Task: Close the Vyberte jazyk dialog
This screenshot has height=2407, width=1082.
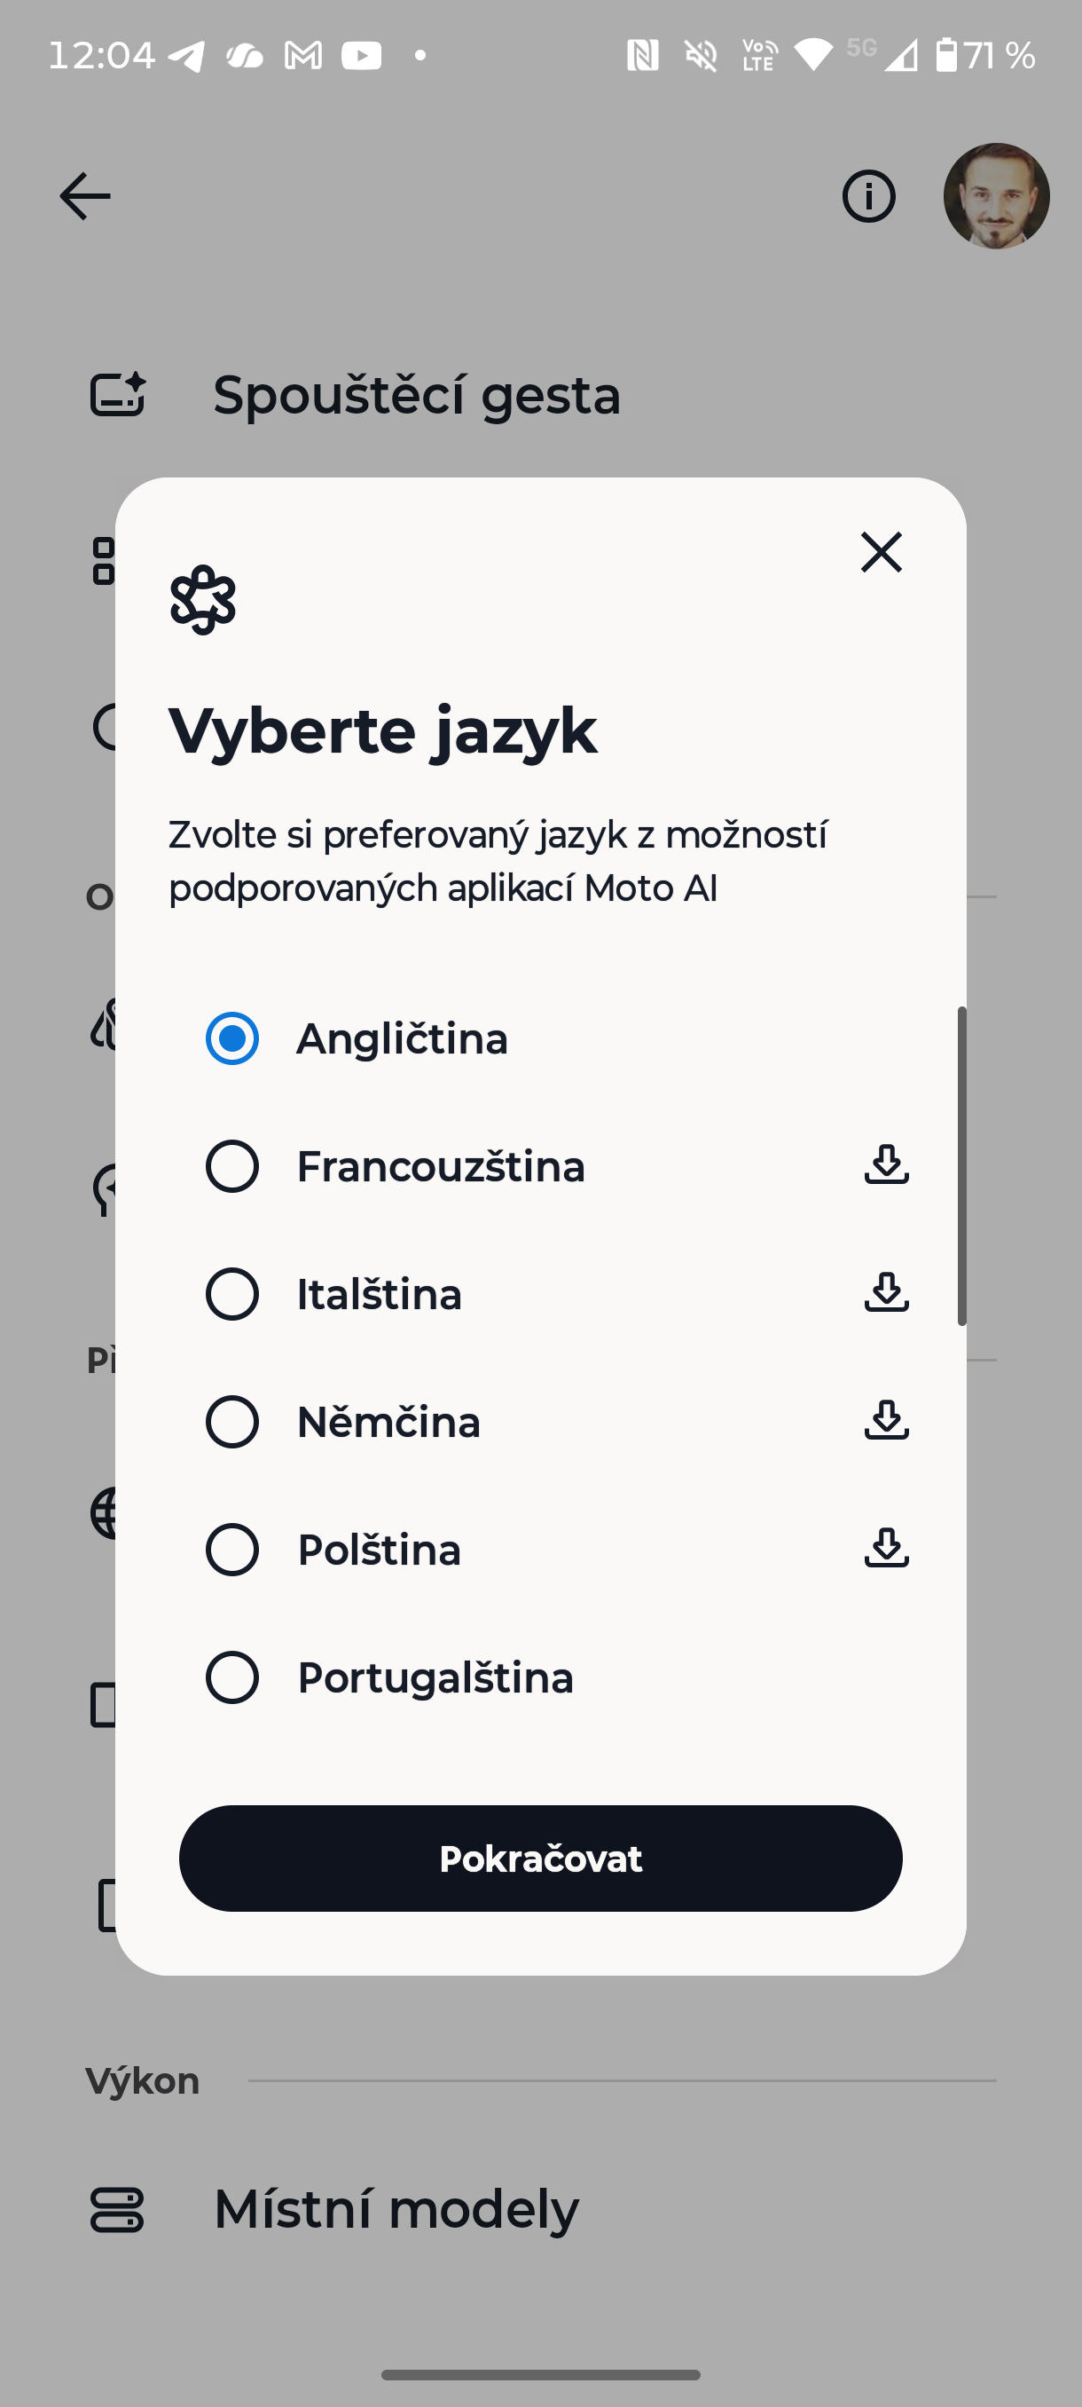Action: [x=881, y=552]
